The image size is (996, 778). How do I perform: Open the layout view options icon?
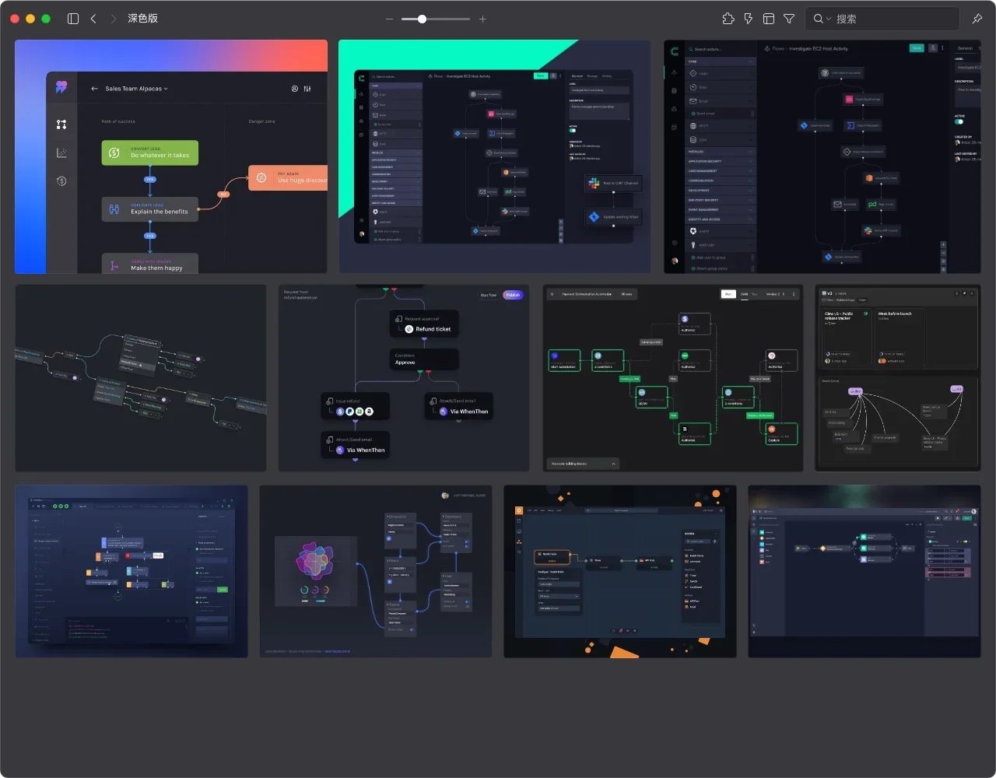769,19
